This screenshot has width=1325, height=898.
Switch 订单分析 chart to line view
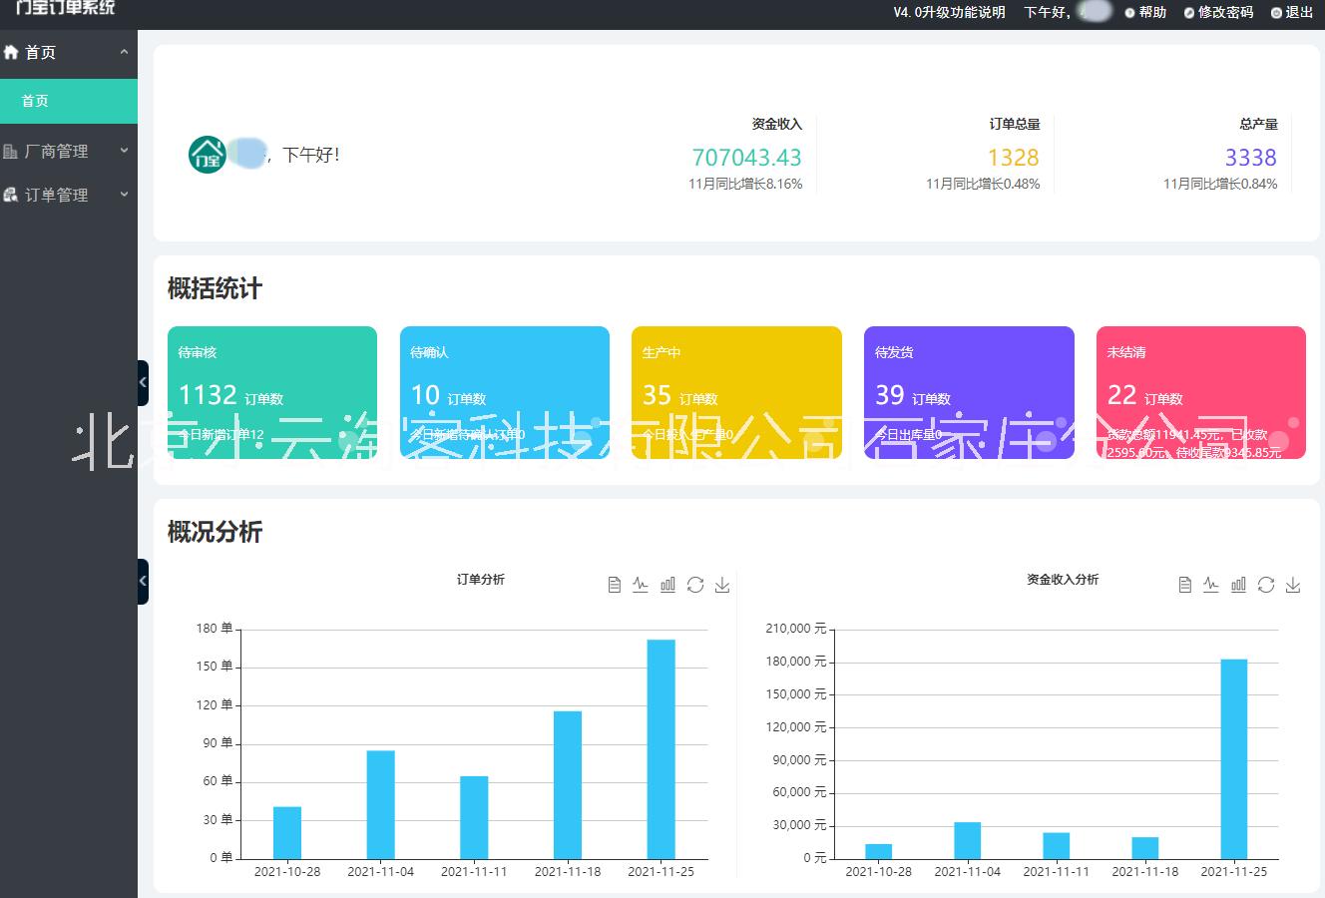(641, 585)
